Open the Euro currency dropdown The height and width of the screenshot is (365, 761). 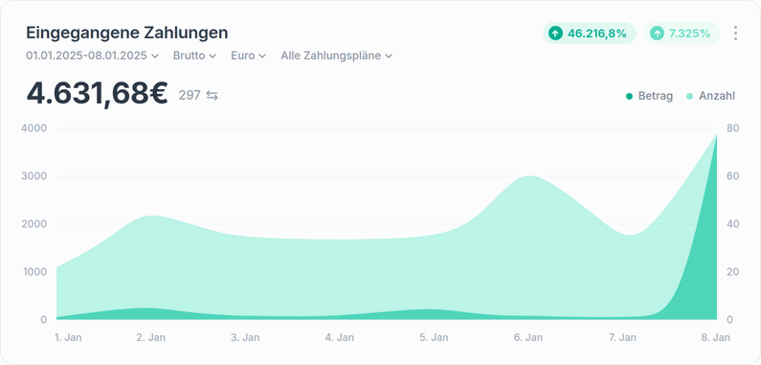(x=249, y=56)
